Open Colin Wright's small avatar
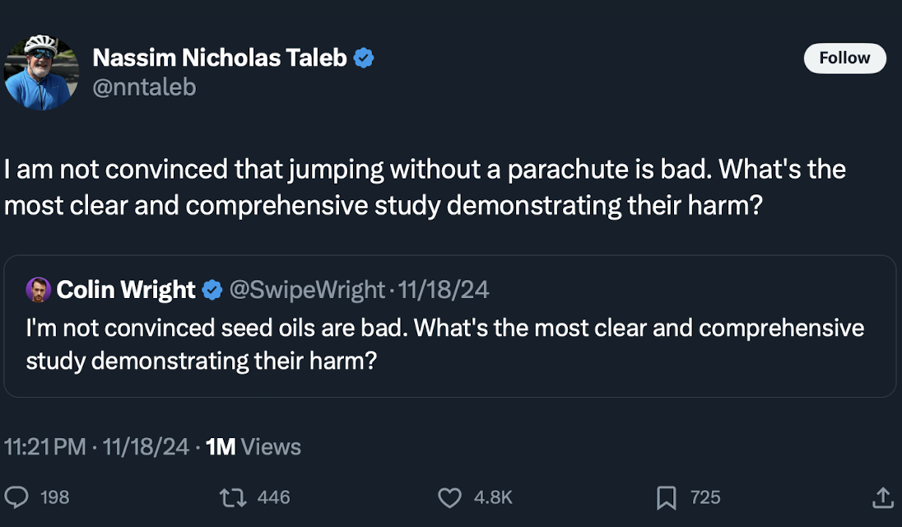Screen dimensions: 902x527 pyautogui.click(x=38, y=290)
